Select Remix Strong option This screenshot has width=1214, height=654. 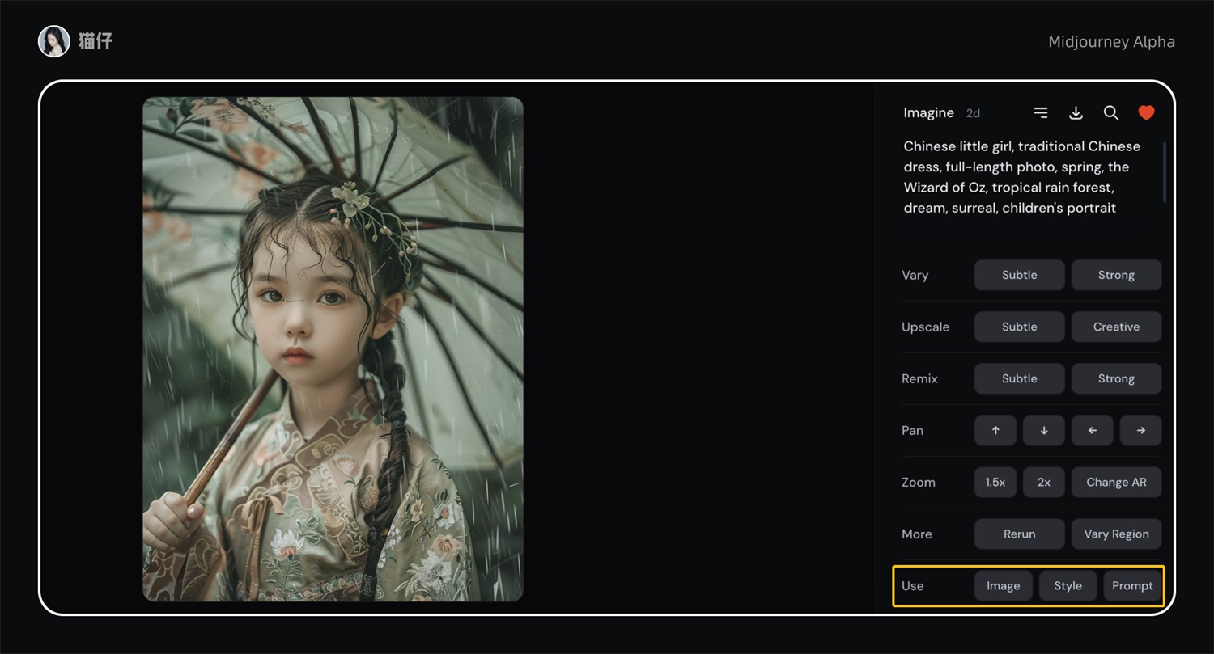pyautogui.click(x=1116, y=378)
